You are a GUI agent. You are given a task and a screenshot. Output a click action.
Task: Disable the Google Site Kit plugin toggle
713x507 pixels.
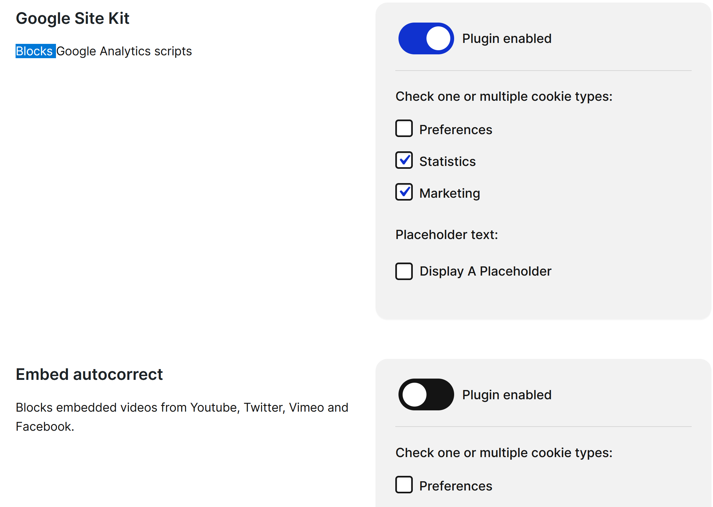[x=426, y=38]
